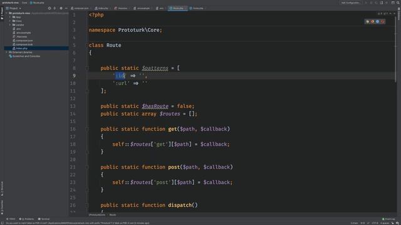Click Route.php in navigation bar path
The height and width of the screenshot is (225, 401).
pyautogui.click(x=37, y=2)
